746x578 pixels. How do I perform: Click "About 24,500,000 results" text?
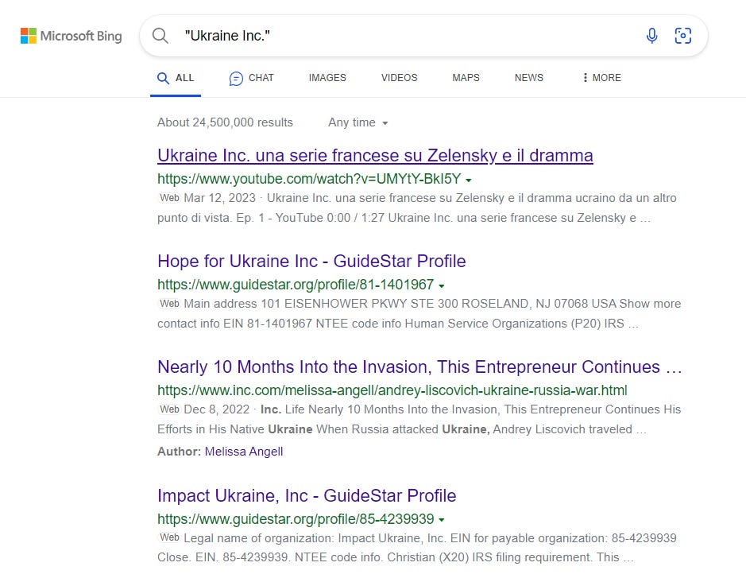pos(225,122)
